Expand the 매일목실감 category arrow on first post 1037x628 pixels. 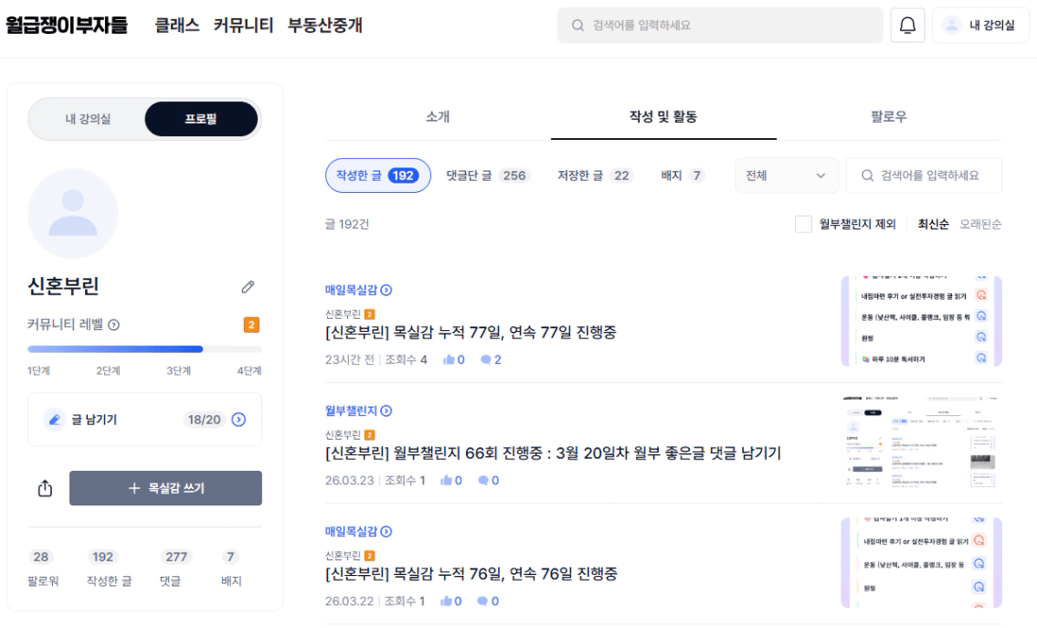point(386,291)
